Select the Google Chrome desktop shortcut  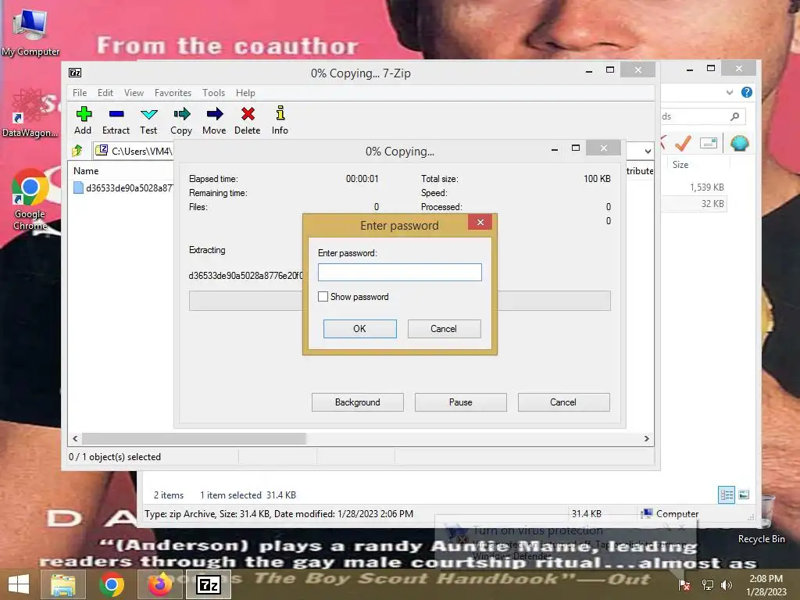(30, 199)
